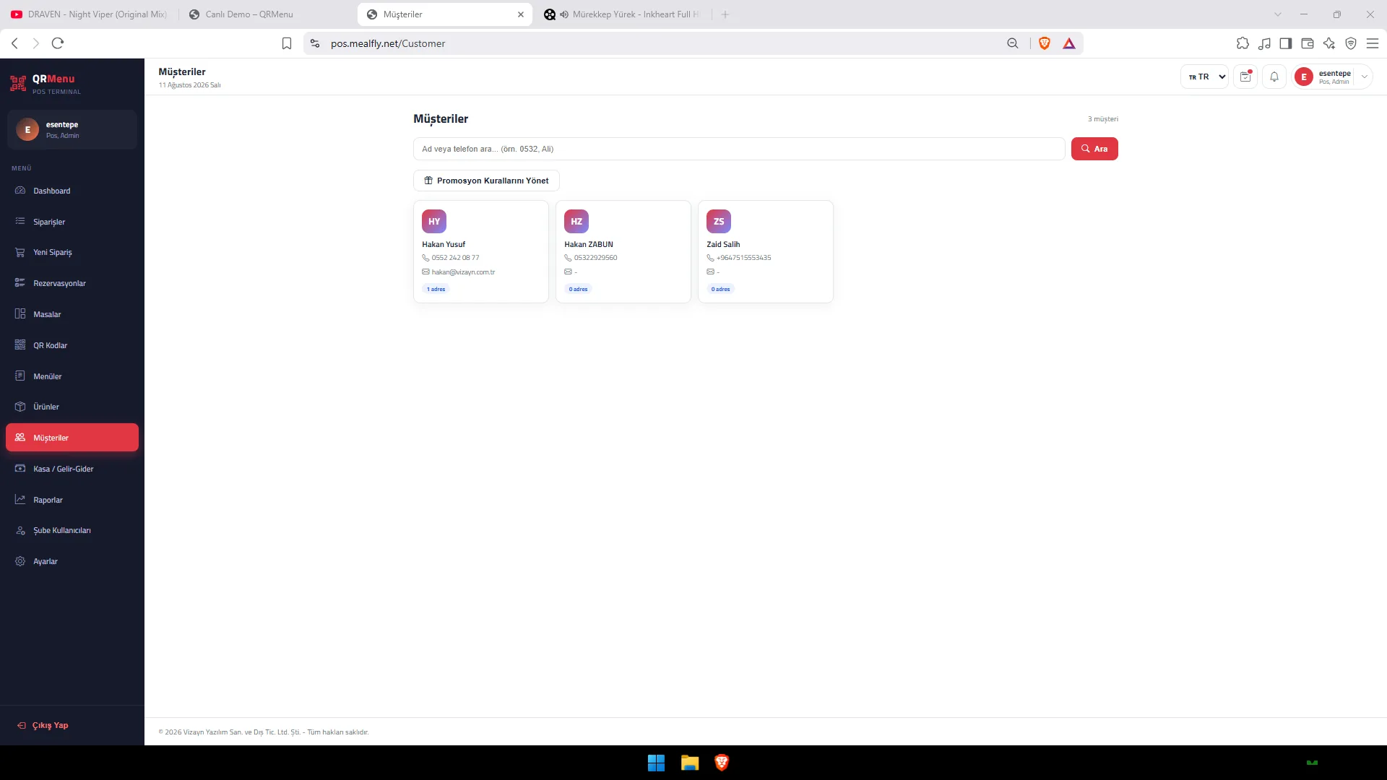Viewport: 1387px width, 780px height.
Task: Open Ayarlar settings page
Action: point(72,561)
